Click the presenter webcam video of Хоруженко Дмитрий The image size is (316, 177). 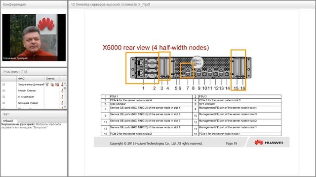click(x=34, y=37)
